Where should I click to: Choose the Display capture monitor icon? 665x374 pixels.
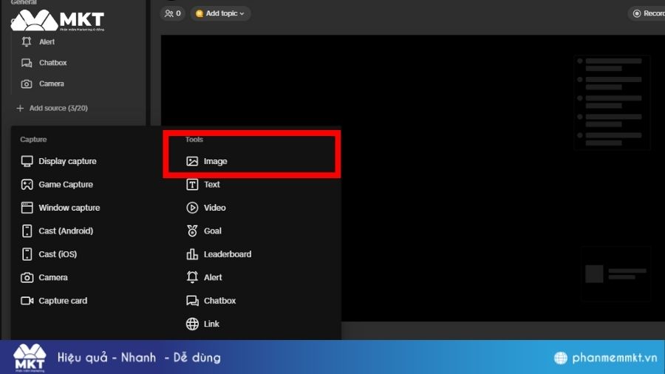tap(27, 161)
